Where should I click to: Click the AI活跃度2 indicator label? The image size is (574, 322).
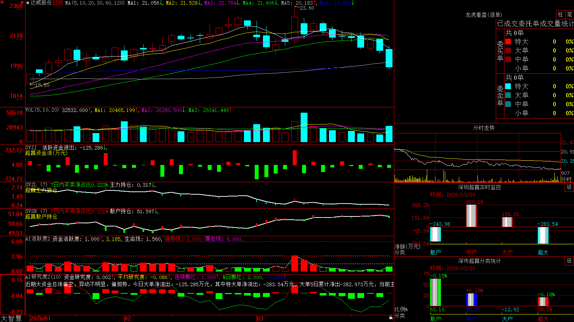38,239
